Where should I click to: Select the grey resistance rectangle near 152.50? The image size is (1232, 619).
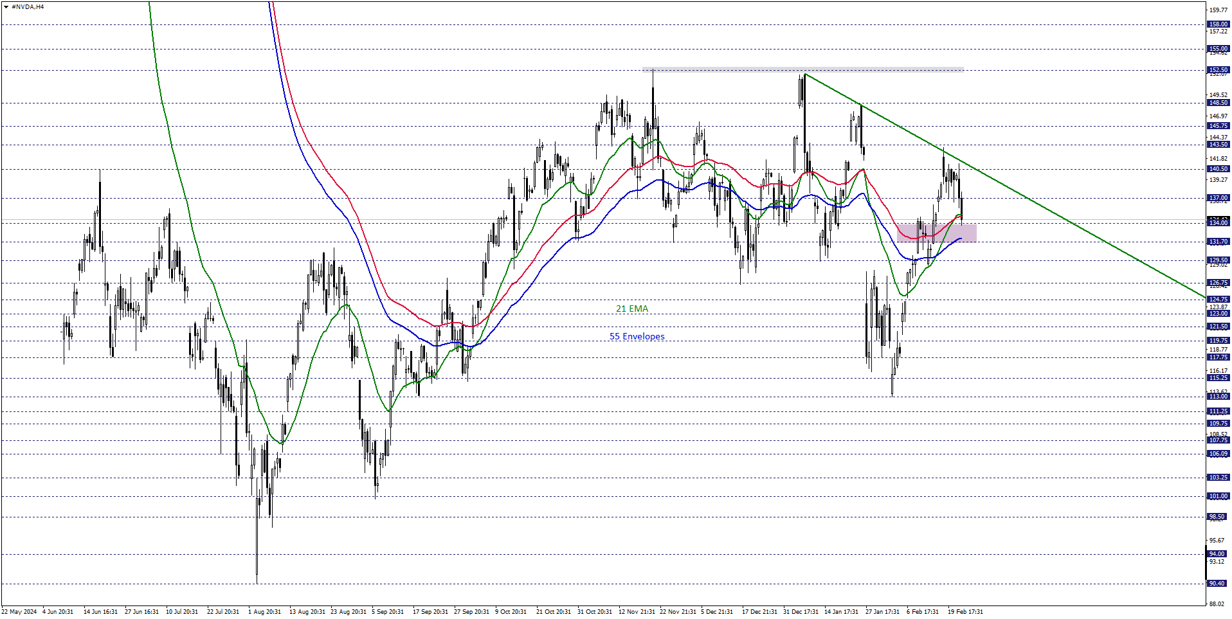point(802,69)
